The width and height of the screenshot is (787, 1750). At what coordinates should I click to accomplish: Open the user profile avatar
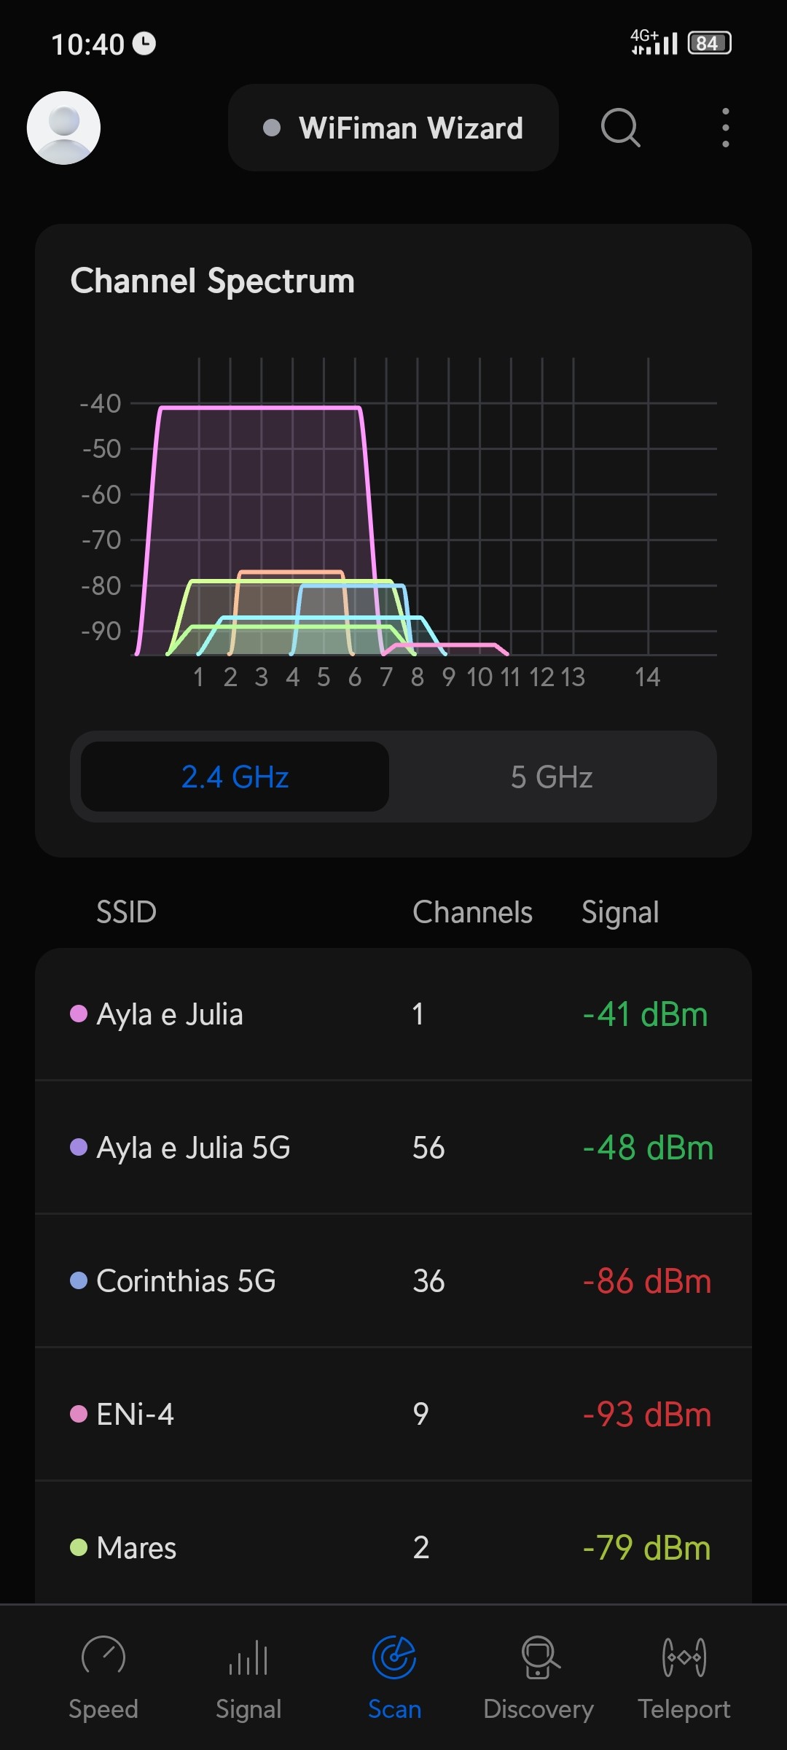tap(63, 128)
